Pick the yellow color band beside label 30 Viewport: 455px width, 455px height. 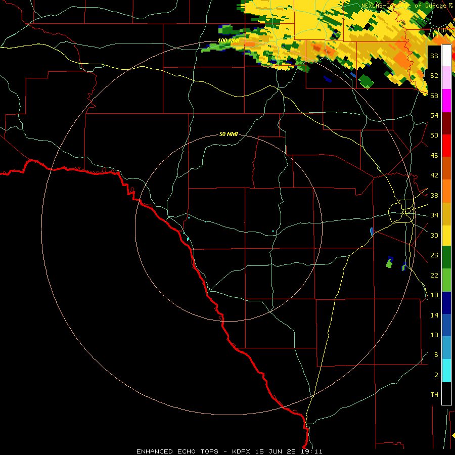[446, 236]
